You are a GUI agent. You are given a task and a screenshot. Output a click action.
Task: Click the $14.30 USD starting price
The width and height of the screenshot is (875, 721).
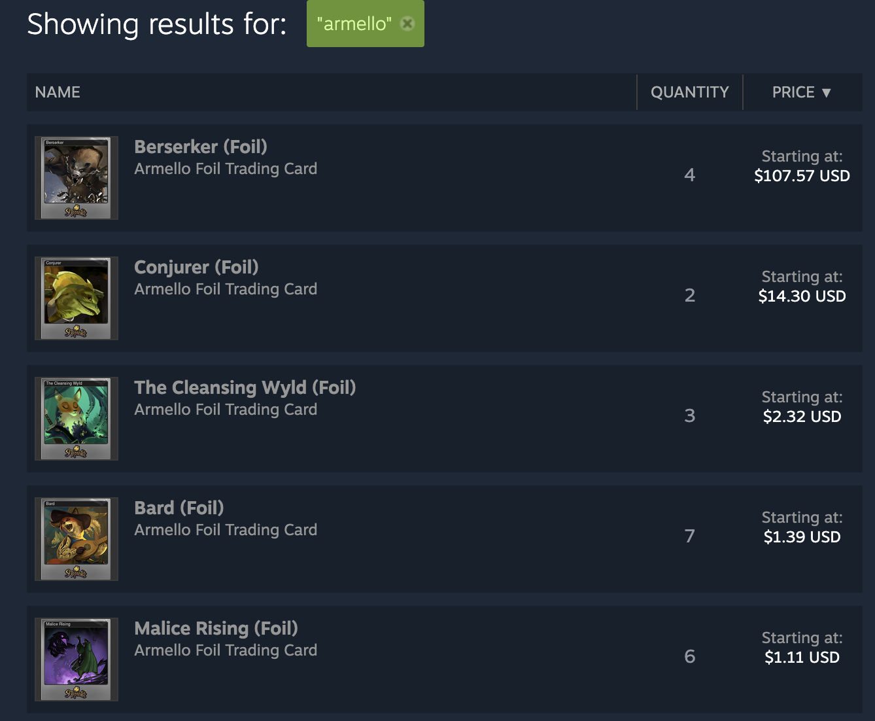tap(802, 296)
